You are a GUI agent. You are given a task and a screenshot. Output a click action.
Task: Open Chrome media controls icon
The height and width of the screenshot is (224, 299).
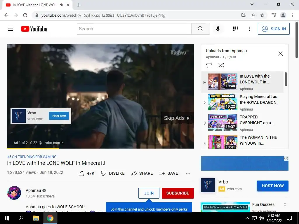(274, 15)
